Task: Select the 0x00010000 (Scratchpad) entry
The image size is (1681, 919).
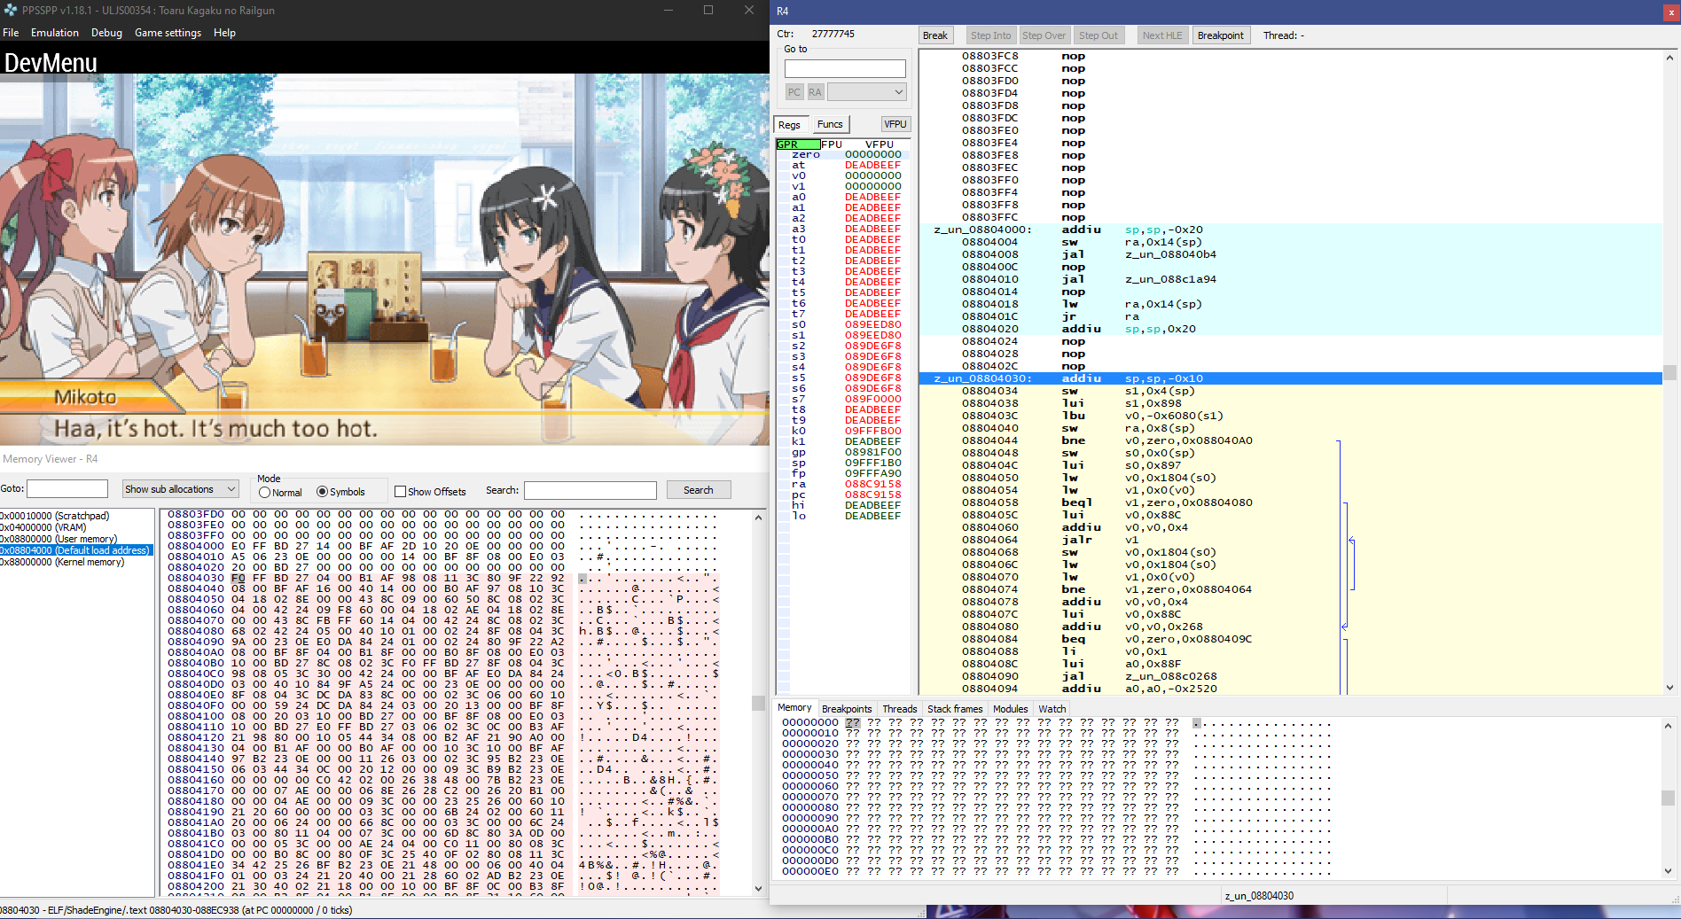Action: [x=55, y=516]
